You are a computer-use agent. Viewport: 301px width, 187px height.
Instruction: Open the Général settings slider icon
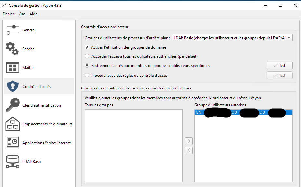pyautogui.click(x=13, y=30)
